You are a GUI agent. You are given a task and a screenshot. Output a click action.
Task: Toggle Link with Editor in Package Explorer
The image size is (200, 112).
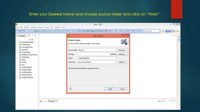point(32,40)
